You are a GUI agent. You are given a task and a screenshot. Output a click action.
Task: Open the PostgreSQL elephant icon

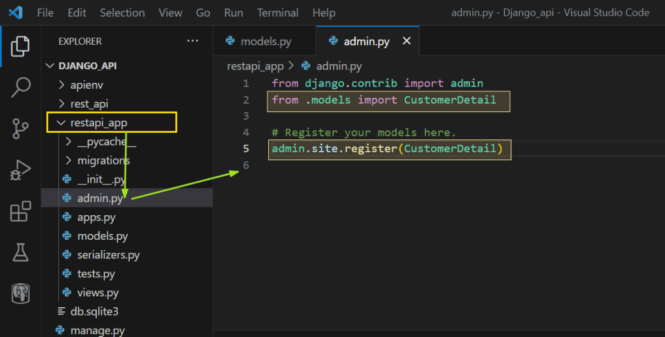tap(20, 293)
